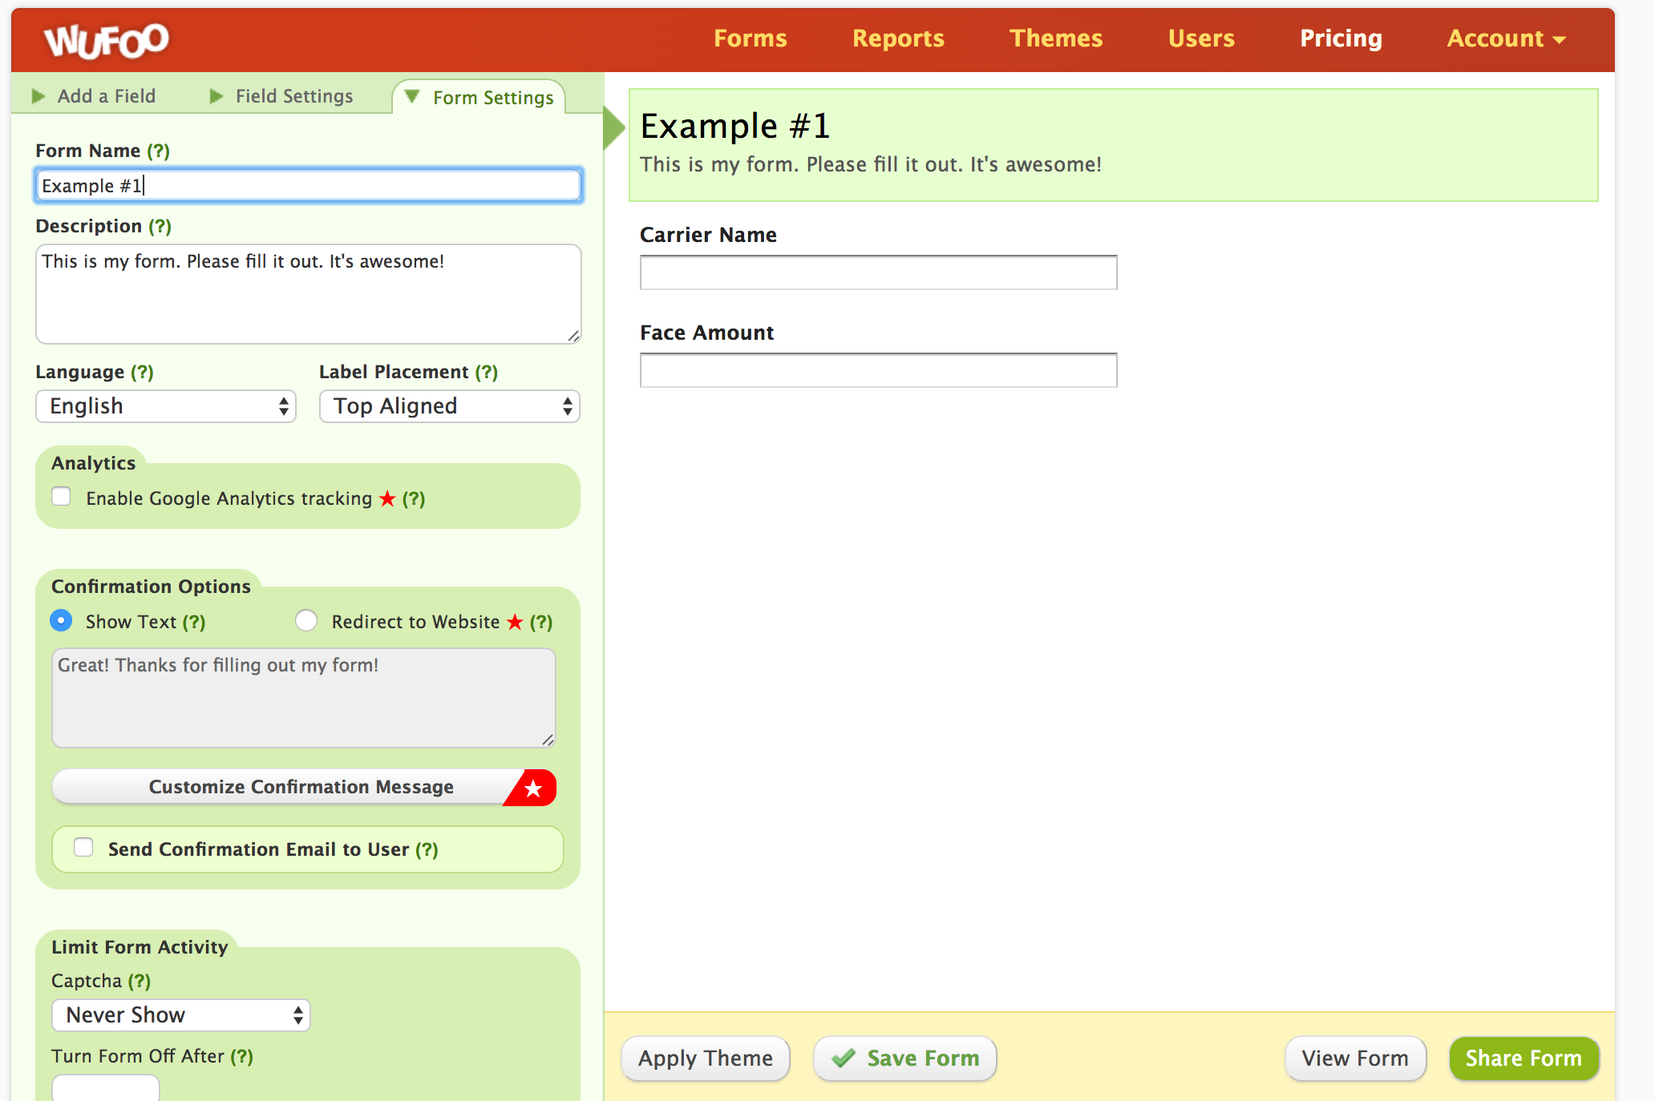Open the Language dropdown showing English
Screen dimensions: 1655x1101
[x=166, y=406]
